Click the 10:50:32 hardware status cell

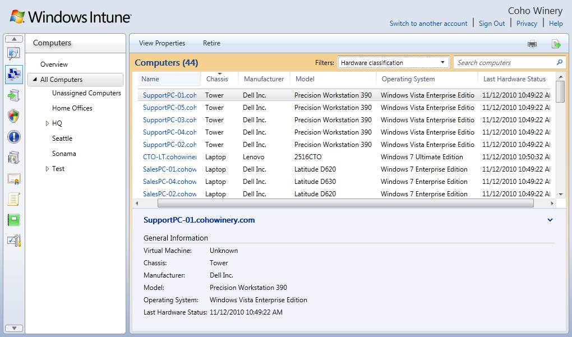(516, 157)
